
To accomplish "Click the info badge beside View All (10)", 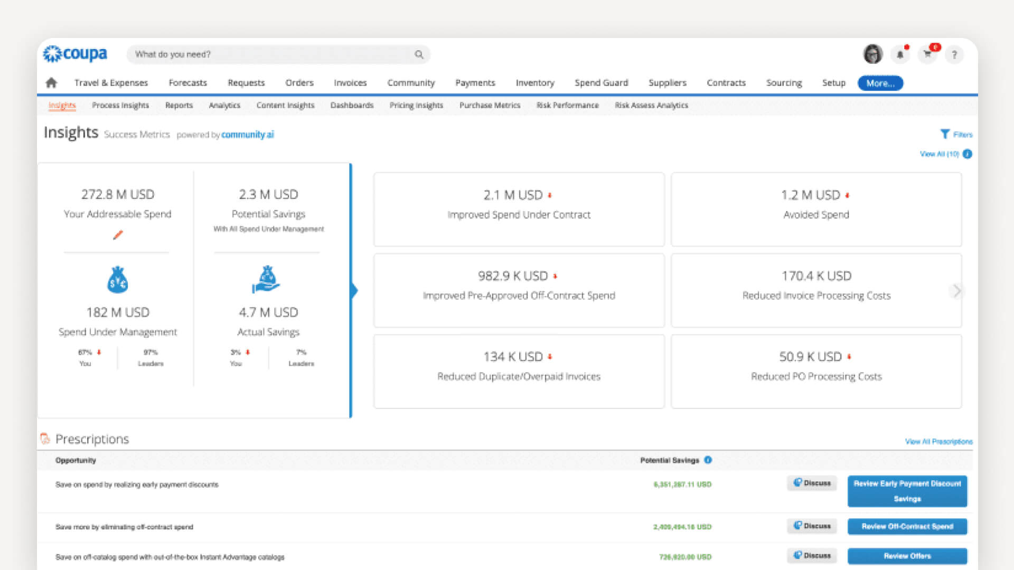I will click(x=968, y=154).
